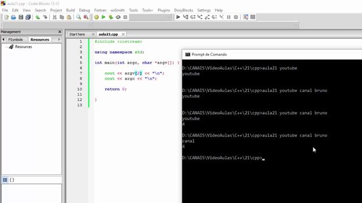
Task: Open the wxSmith menu
Action: click(x=118, y=10)
